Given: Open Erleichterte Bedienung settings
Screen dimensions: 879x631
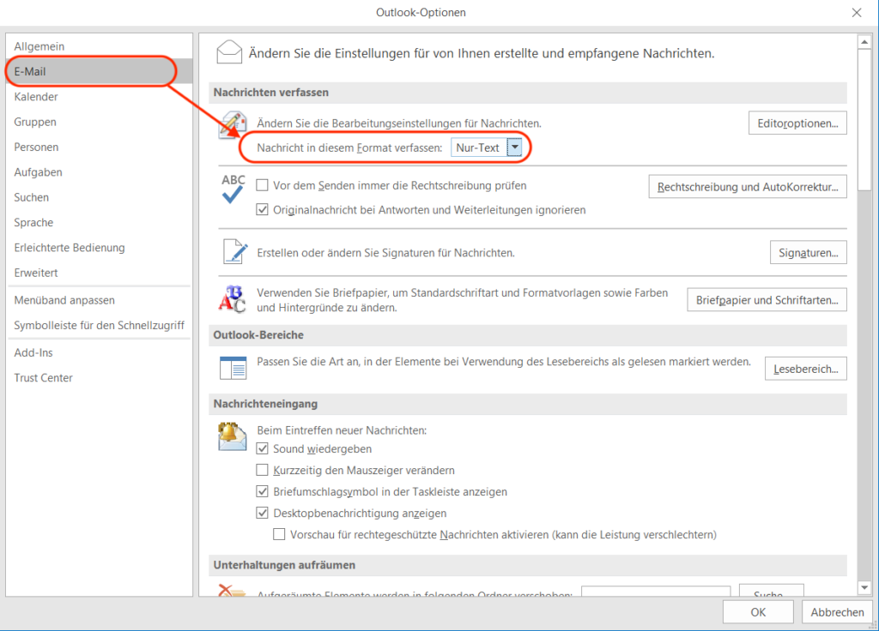Looking at the screenshot, I should [100, 248].
